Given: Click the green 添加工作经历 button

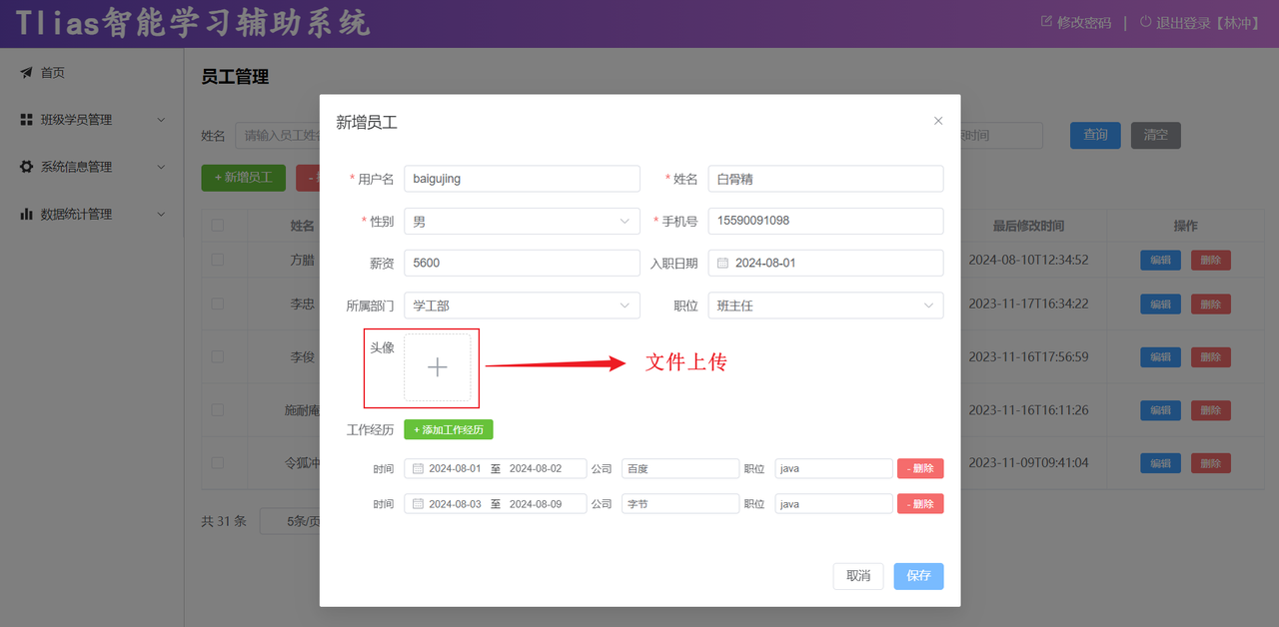Looking at the screenshot, I should (449, 429).
